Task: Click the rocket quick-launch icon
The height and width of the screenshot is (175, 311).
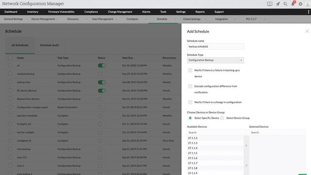Action: (x=278, y=4)
